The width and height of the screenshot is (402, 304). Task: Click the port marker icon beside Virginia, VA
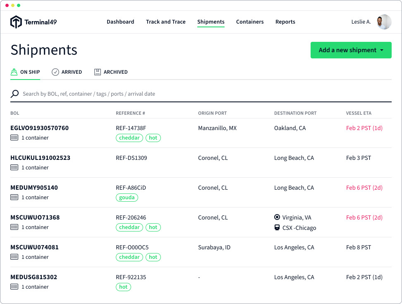pyautogui.click(x=277, y=217)
